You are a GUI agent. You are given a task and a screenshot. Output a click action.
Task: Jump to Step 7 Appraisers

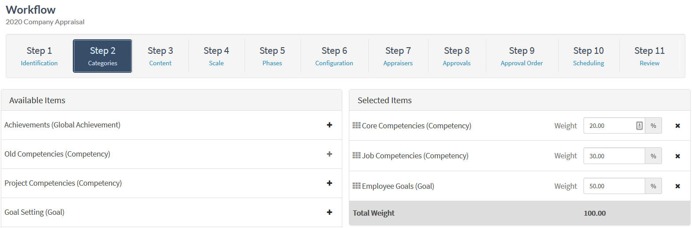[398, 56]
